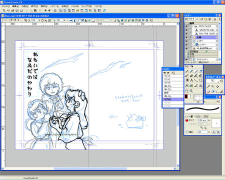Open the correction value dropdown arrow
This screenshot has height=180, width=225.
[x=209, y=132]
